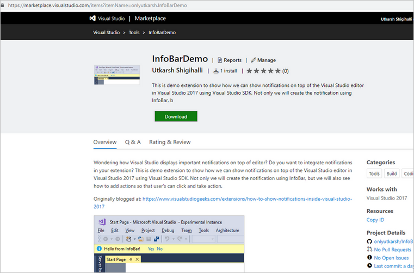Click the Reports document icon
This screenshot has width=414, height=273.
[x=220, y=60]
